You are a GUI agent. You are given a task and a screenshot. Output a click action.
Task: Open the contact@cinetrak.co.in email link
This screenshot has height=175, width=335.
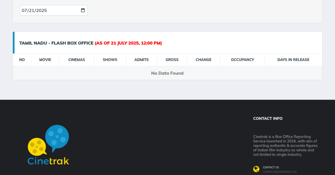(280, 172)
